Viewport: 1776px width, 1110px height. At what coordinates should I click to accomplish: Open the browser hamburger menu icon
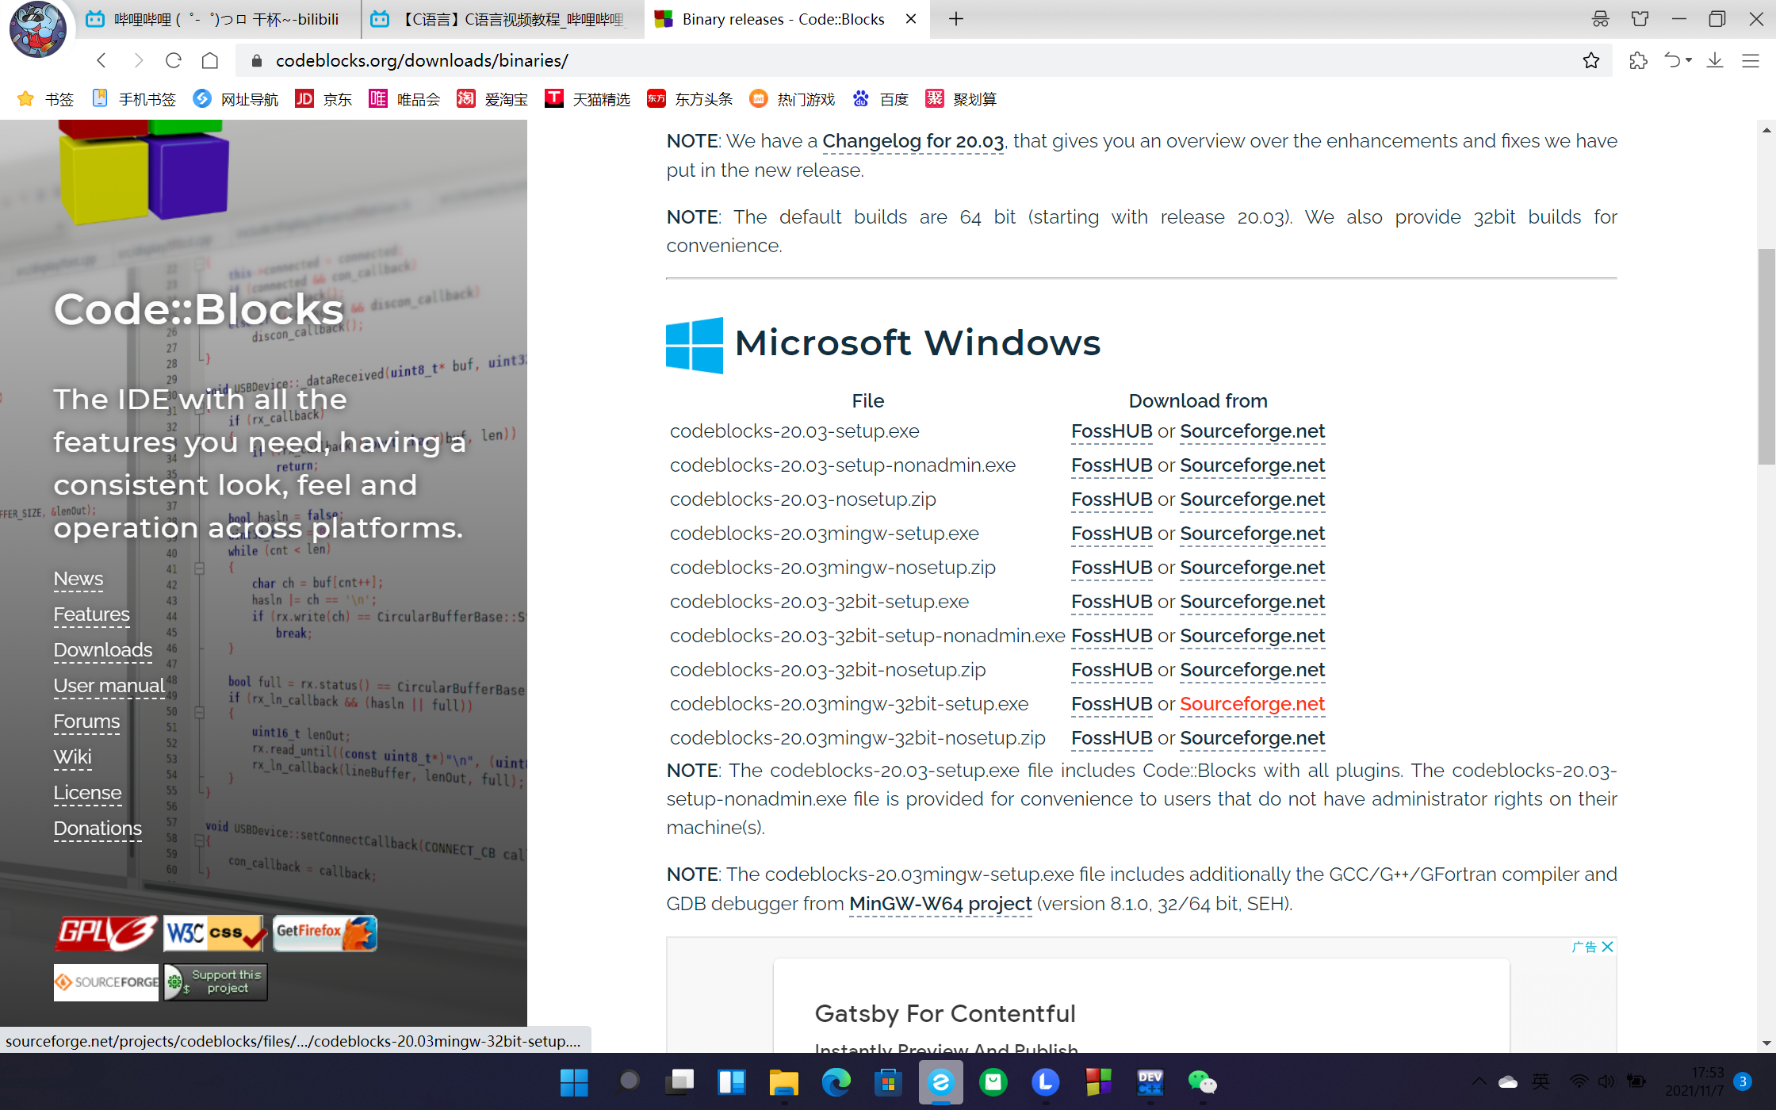tap(1751, 60)
